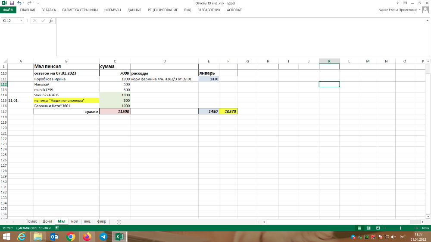This screenshot has width=431, height=242.
Task: Click the Undo arrow icon
Action: point(19,3)
